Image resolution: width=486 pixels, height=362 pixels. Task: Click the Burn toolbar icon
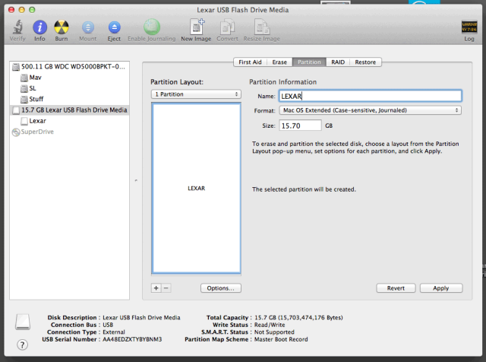pyautogui.click(x=62, y=27)
